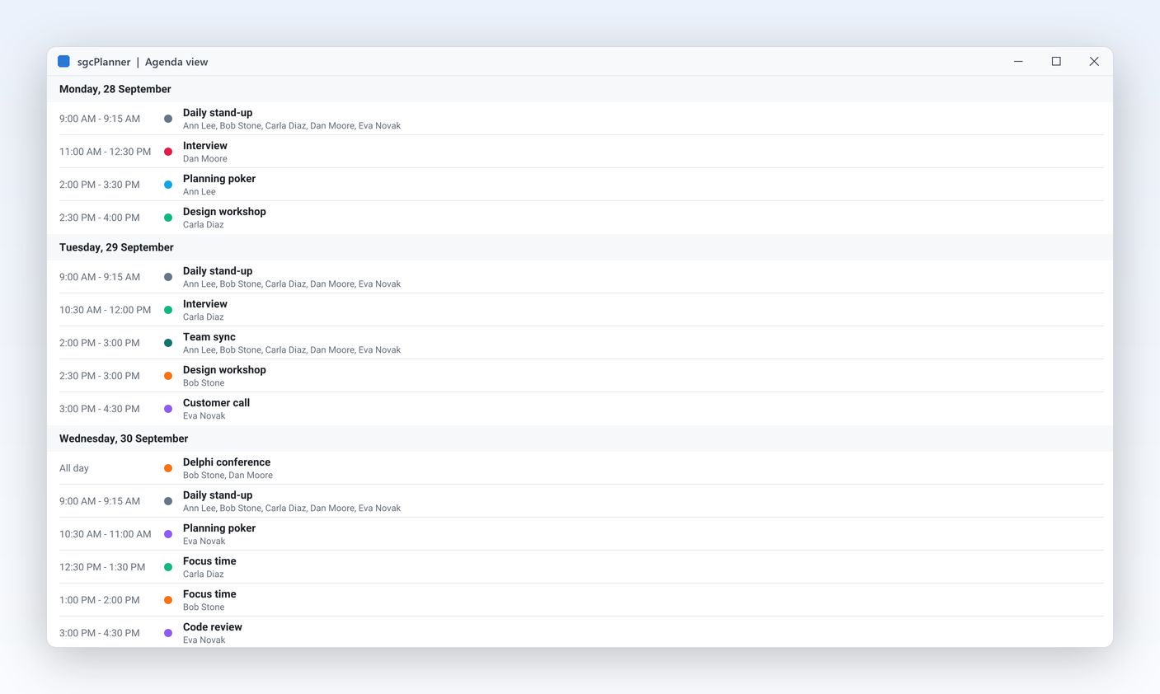Screen dimensions: 1160x694
Task: Click the green dot beside Carla Diaz's Focus time
Action: pyautogui.click(x=168, y=567)
